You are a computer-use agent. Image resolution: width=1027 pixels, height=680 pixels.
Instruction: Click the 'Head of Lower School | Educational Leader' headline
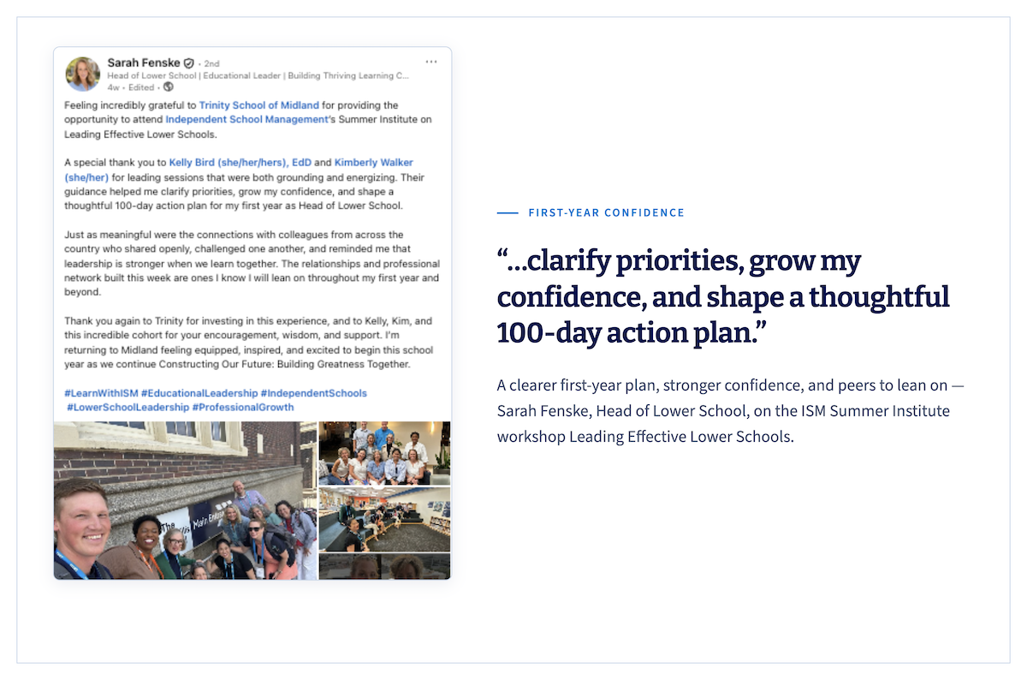point(258,75)
